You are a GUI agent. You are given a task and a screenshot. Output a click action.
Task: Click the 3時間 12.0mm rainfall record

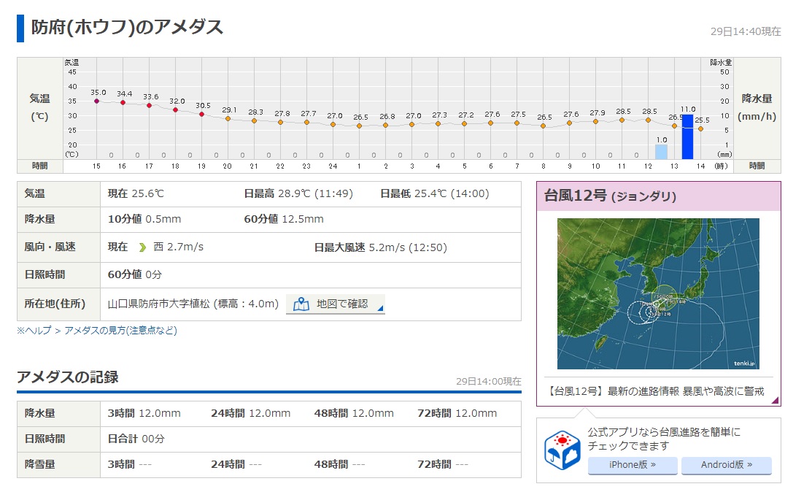point(144,413)
